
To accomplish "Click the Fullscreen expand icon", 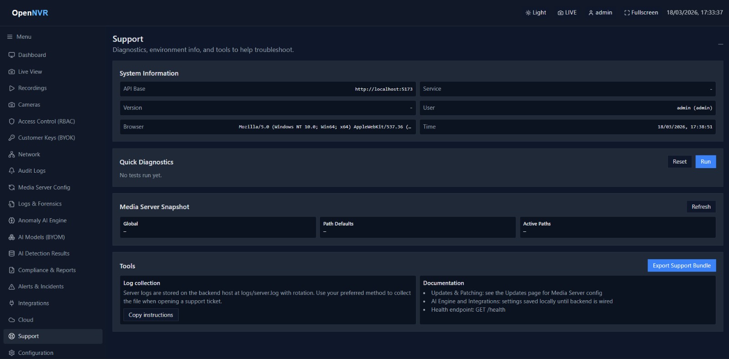I will click(x=627, y=13).
